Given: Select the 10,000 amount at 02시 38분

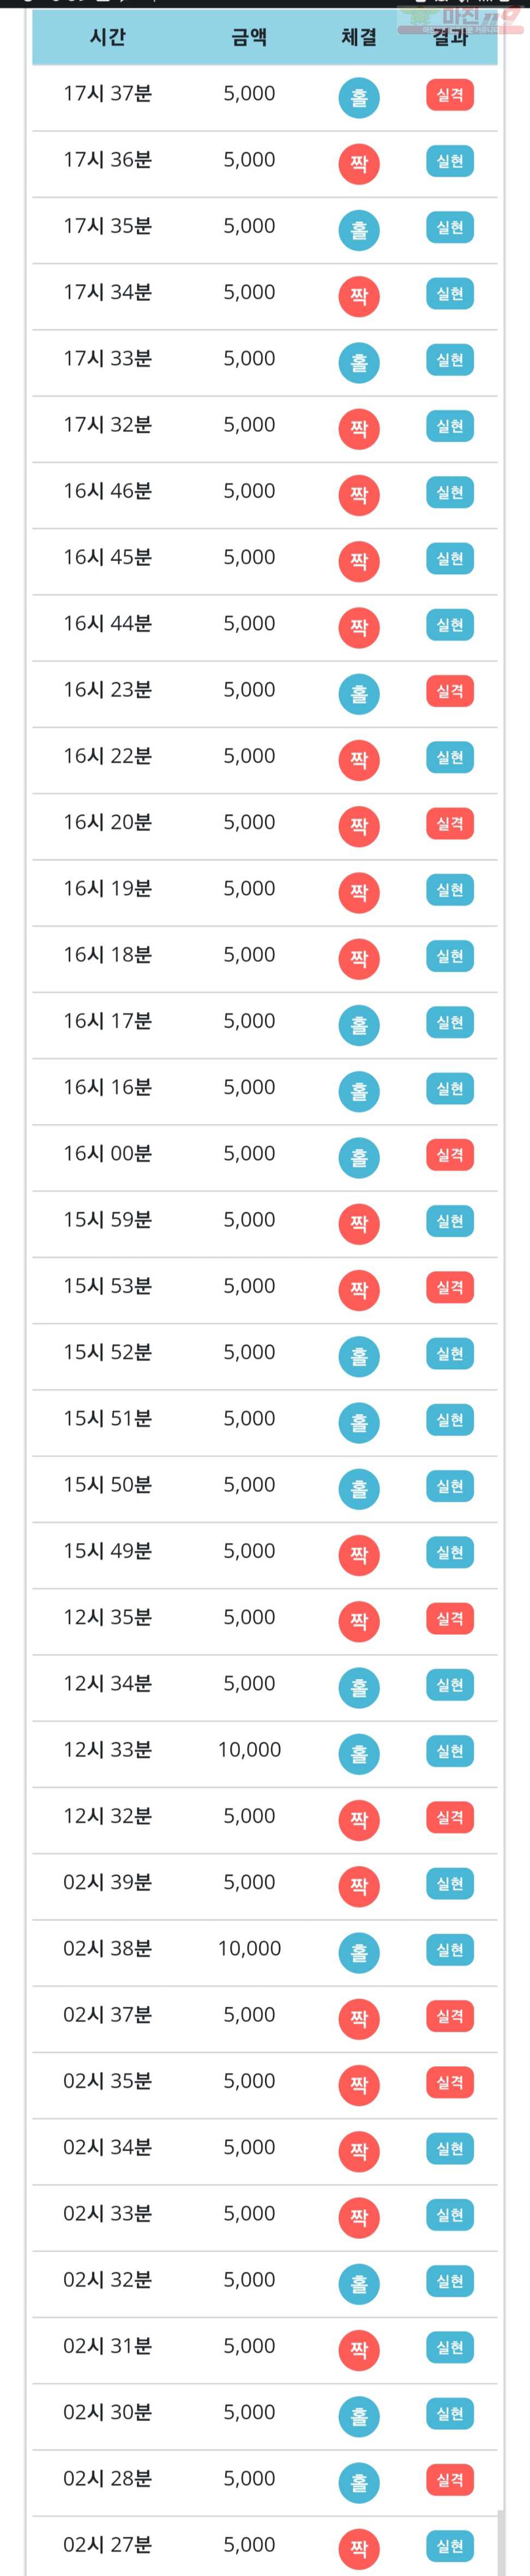Looking at the screenshot, I should point(249,1948).
